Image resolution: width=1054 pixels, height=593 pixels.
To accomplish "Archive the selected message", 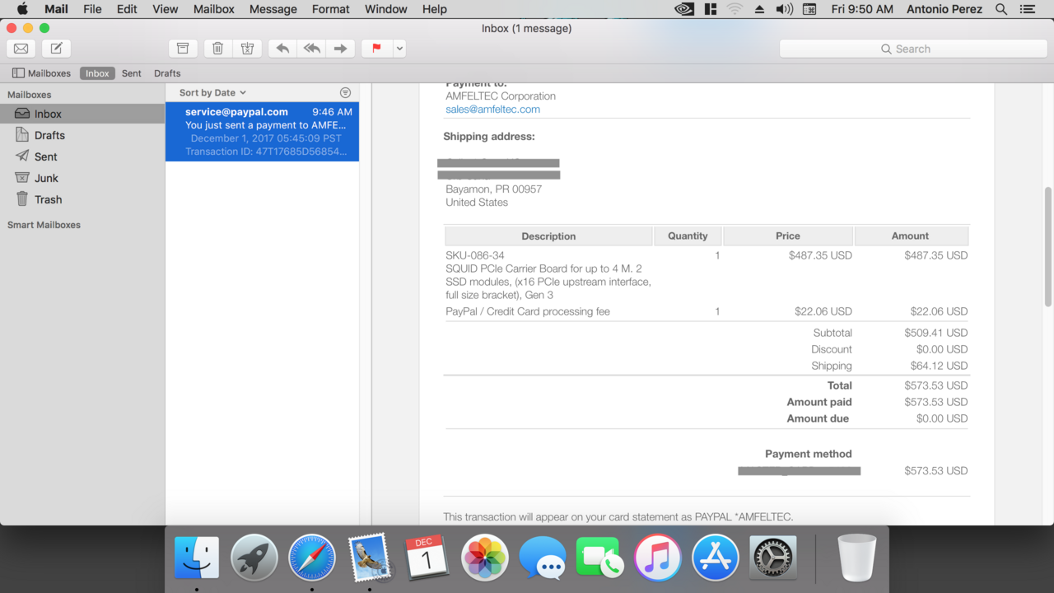I will point(183,49).
